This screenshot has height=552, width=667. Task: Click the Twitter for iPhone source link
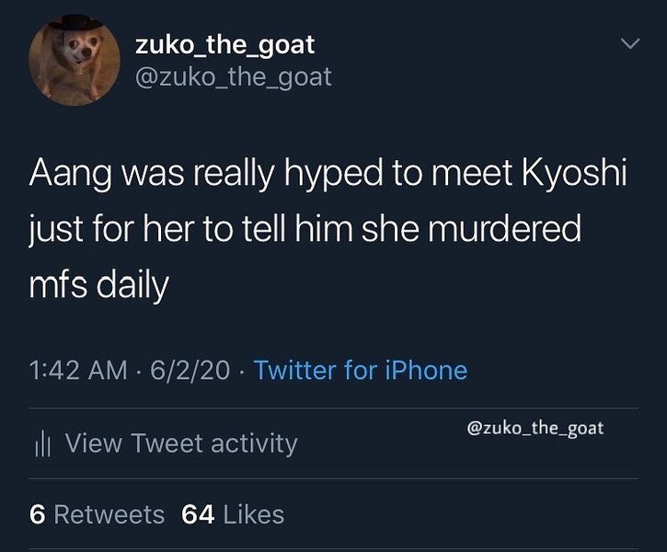coord(360,371)
